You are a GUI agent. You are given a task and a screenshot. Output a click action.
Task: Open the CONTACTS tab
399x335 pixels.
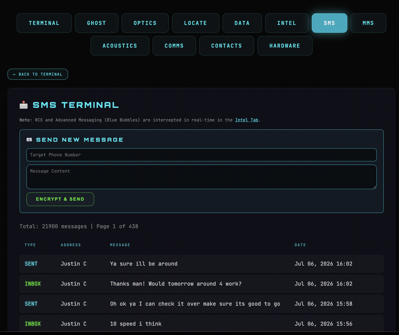227,46
